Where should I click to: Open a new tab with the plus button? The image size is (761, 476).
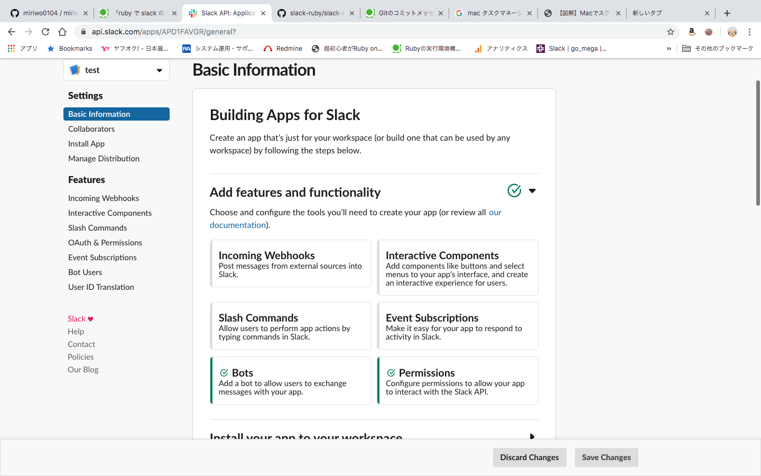click(727, 13)
